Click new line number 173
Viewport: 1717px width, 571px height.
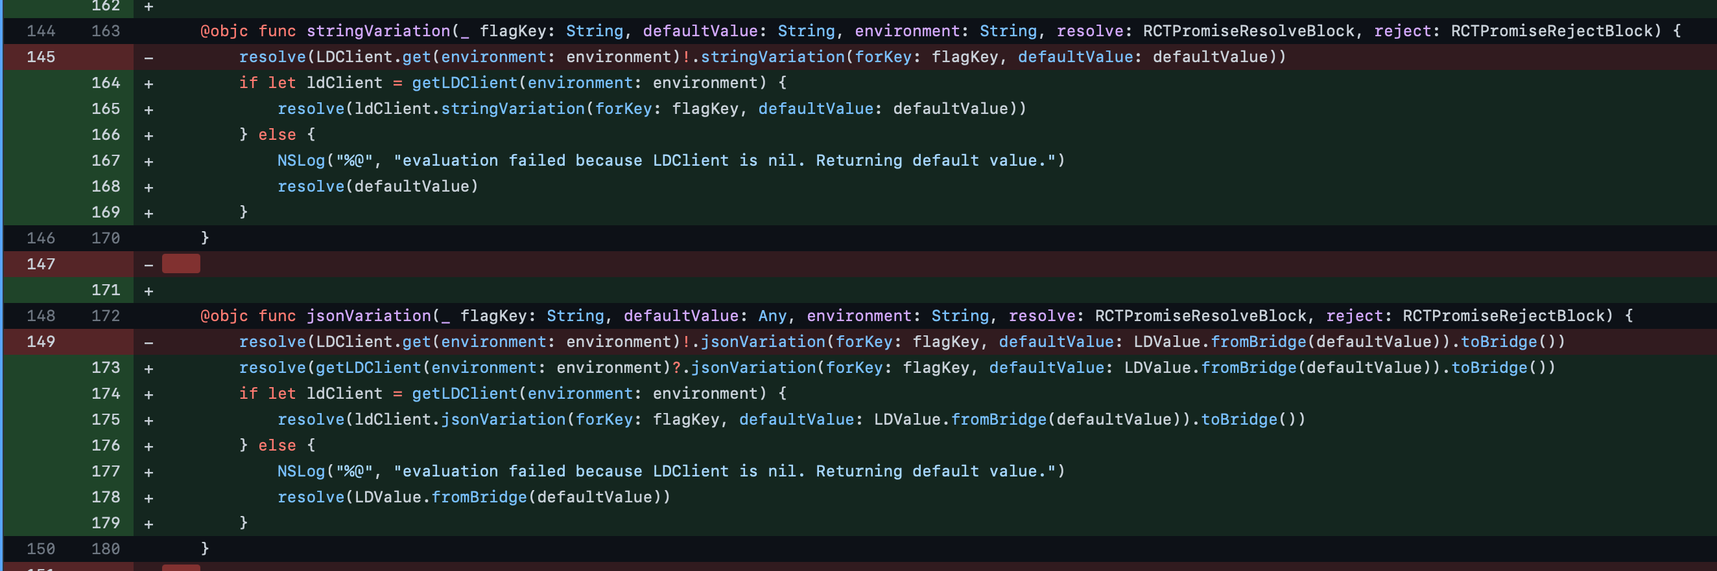click(105, 368)
